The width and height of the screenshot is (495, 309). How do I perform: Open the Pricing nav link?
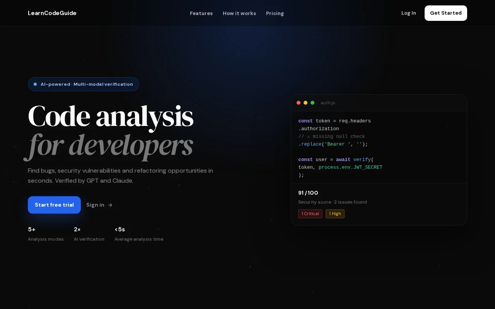pyautogui.click(x=275, y=13)
